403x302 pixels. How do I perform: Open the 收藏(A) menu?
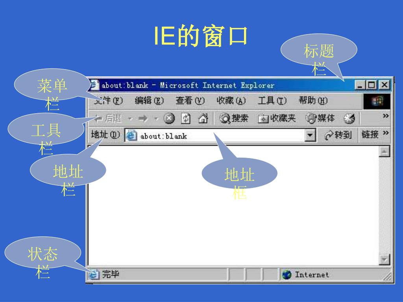point(231,100)
